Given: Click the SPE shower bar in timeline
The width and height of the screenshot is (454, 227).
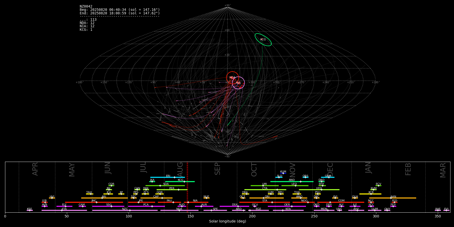Looking at the screenshot, I should pos(215,210).
